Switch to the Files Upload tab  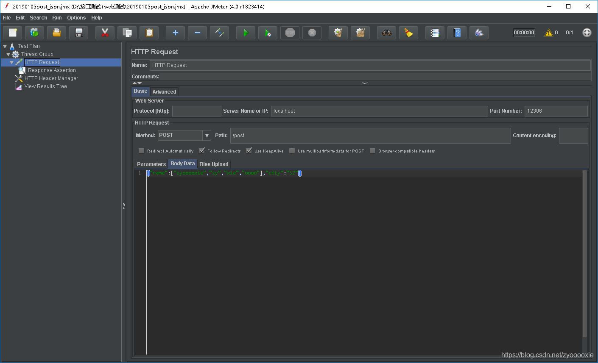214,164
